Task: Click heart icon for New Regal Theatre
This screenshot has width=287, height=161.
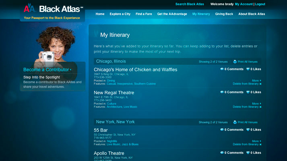Action: (248, 92)
